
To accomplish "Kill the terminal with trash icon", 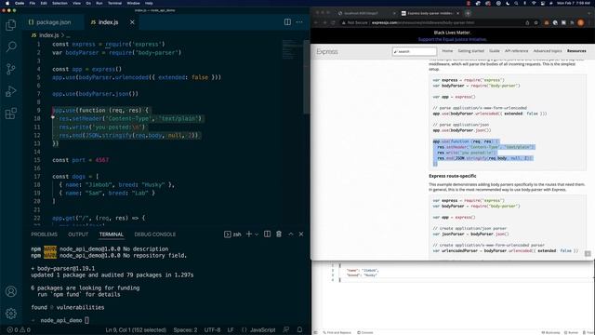I will click(x=279, y=234).
